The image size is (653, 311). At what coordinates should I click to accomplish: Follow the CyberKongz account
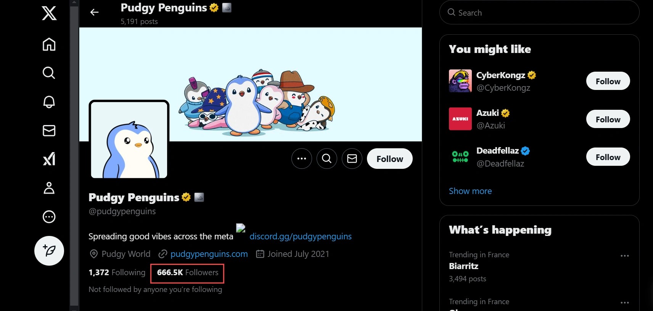(608, 81)
